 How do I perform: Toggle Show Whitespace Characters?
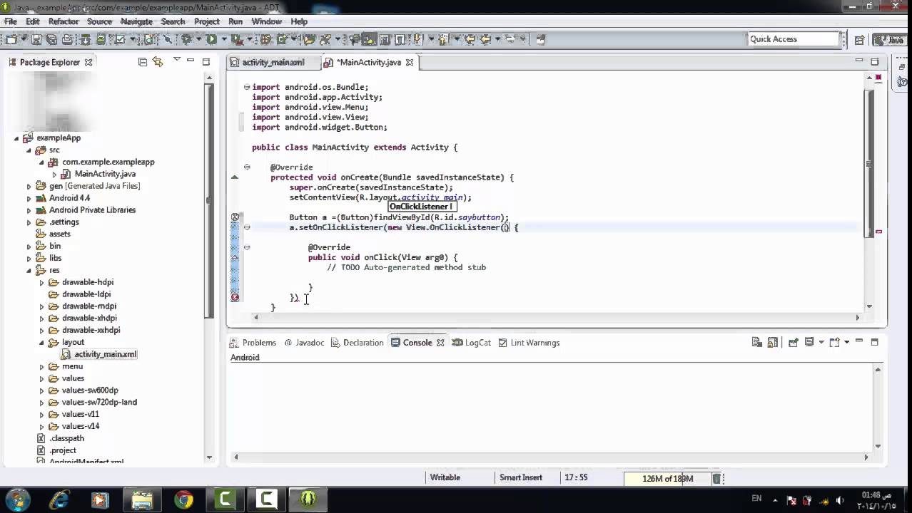(399, 39)
